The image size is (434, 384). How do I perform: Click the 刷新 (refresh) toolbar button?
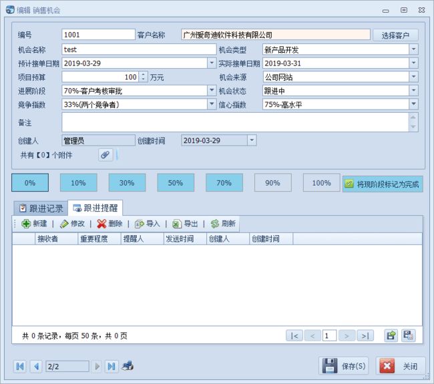point(223,224)
